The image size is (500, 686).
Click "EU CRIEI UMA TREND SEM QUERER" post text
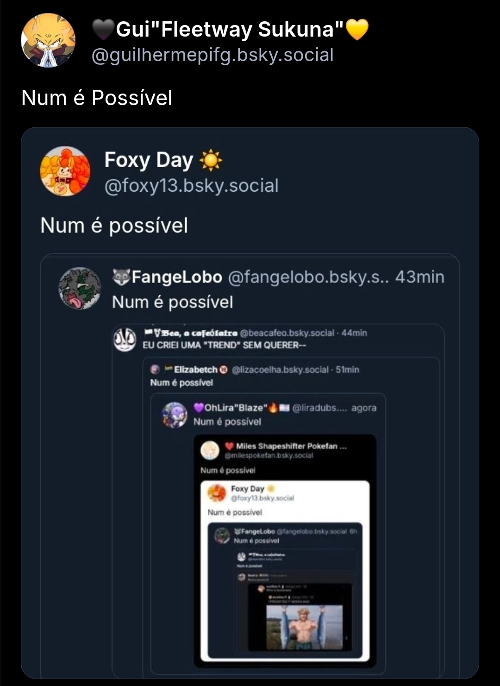pyautogui.click(x=225, y=345)
